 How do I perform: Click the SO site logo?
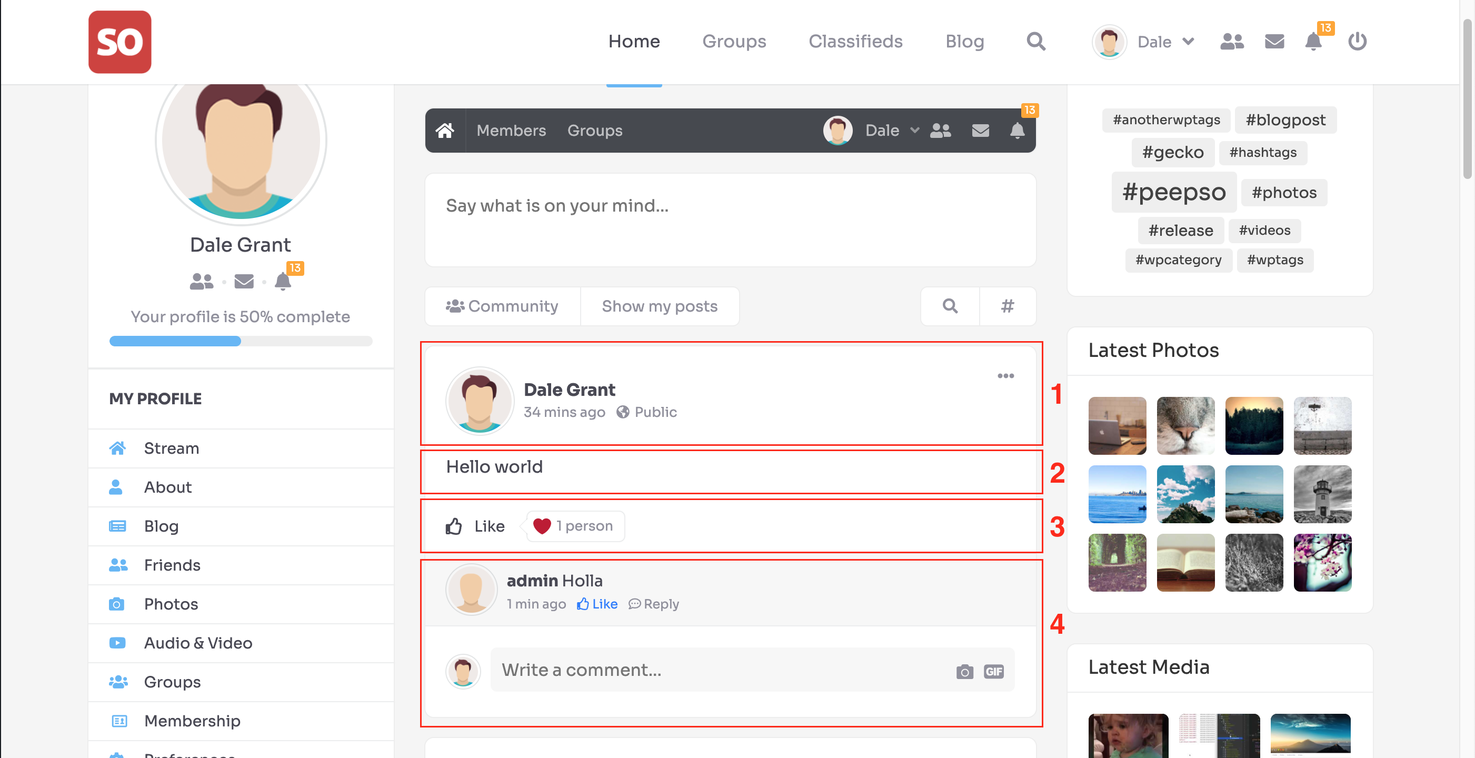coord(119,42)
